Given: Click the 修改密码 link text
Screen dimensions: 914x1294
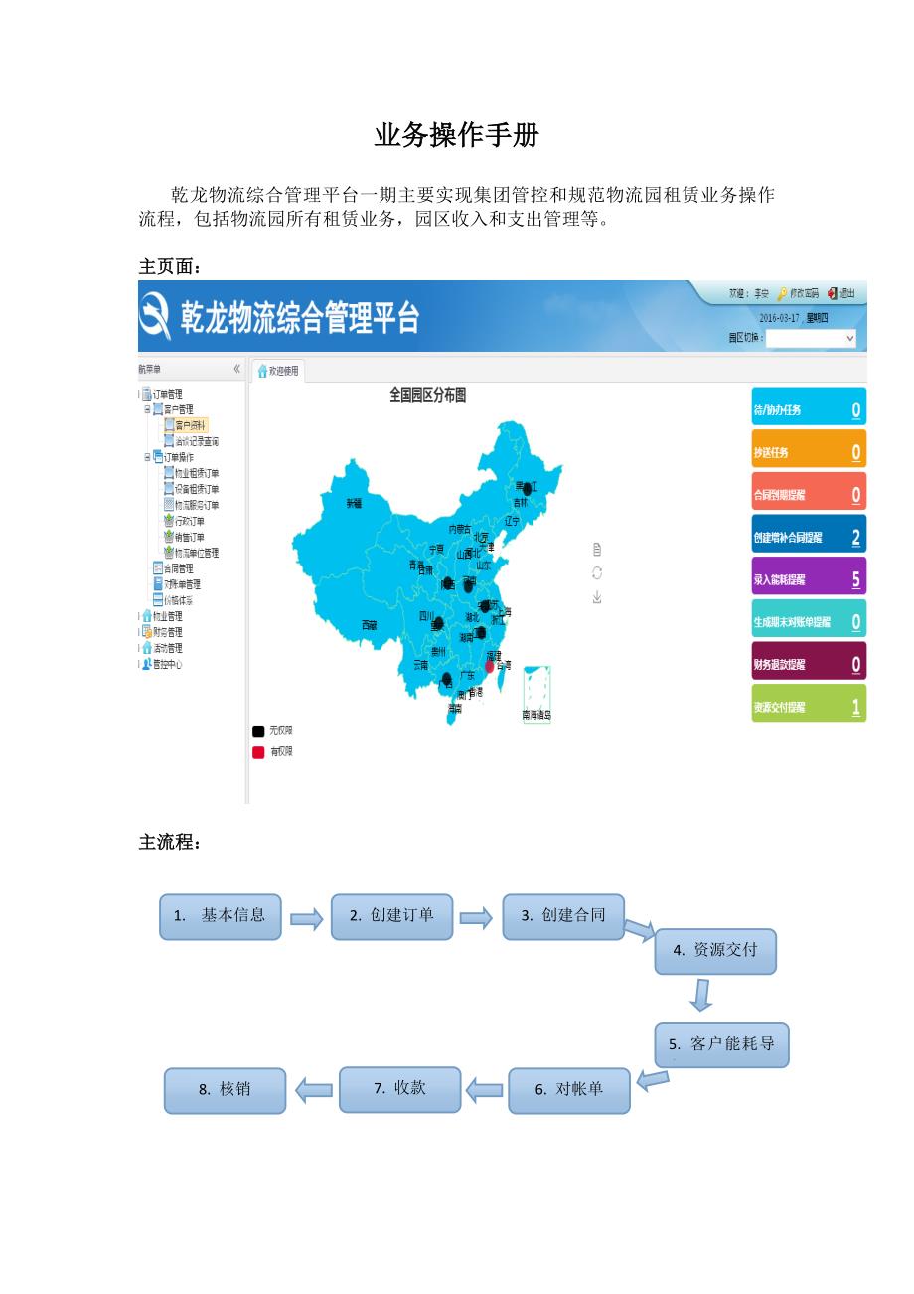Looking at the screenshot, I should point(805,293).
